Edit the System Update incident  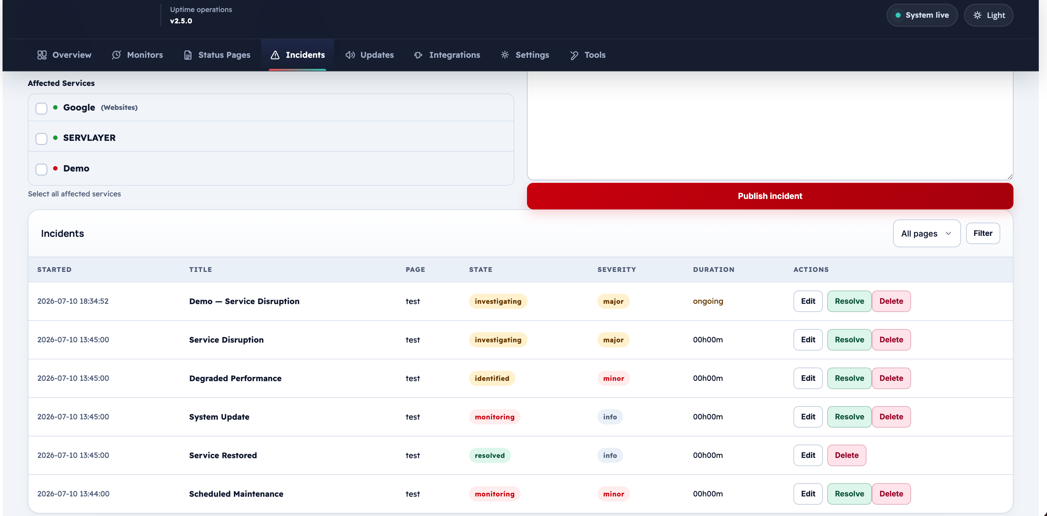point(808,417)
